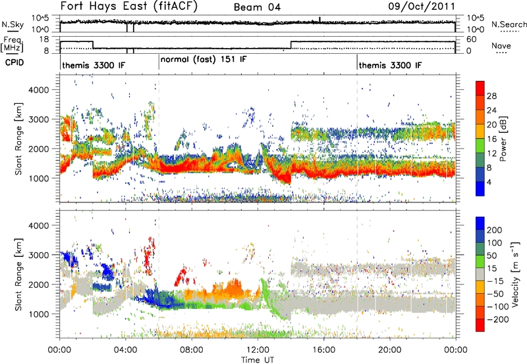
Task: Click the '08:00' time tick label
Action: (x=192, y=350)
